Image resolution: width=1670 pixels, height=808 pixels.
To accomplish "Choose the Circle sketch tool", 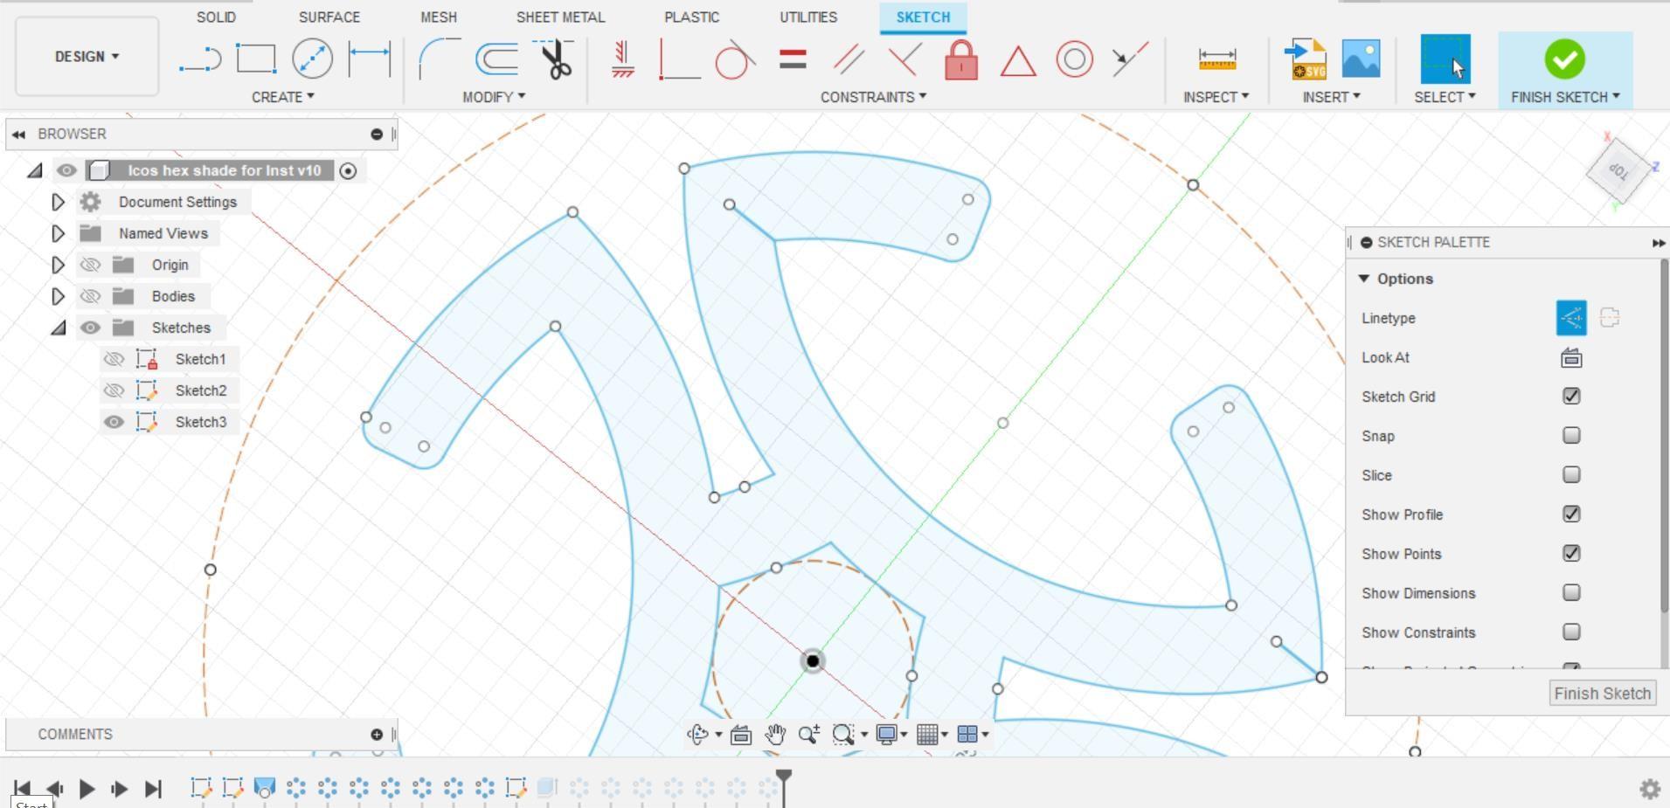I will pos(312,59).
